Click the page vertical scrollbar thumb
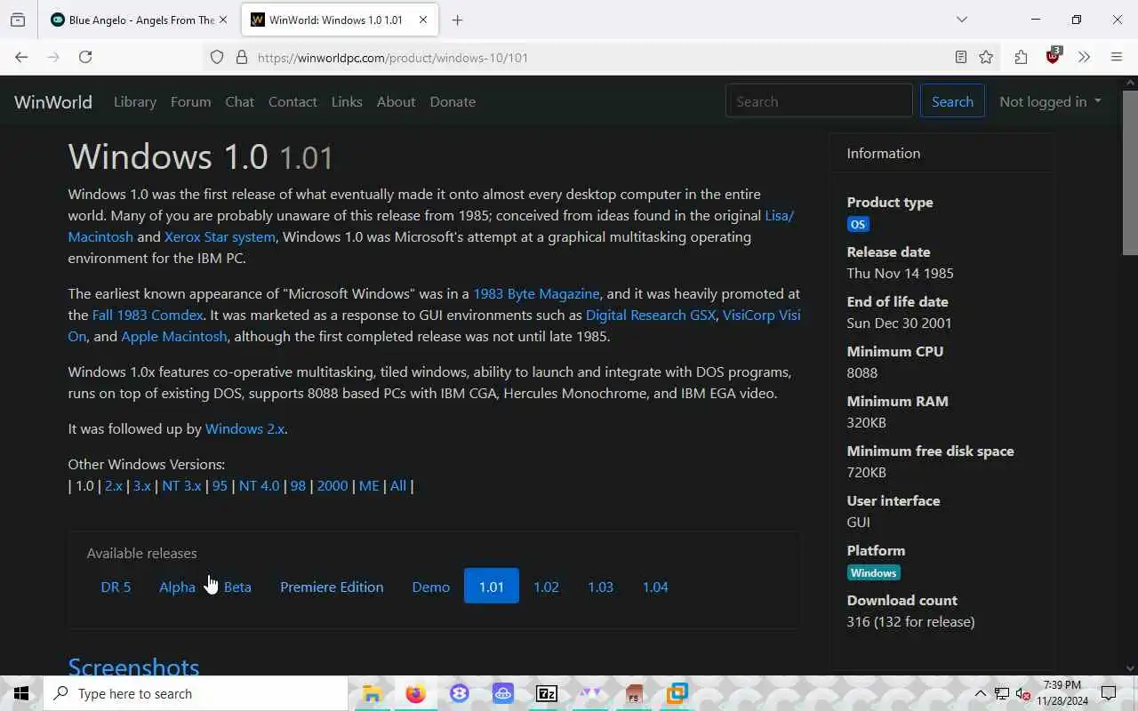Viewport: 1138px width, 711px height. click(x=1130, y=173)
